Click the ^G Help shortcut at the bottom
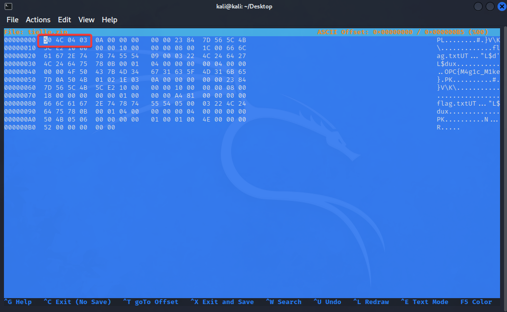Viewport: 507px width, 312px height. pyautogui.click(x=18, y=302)
